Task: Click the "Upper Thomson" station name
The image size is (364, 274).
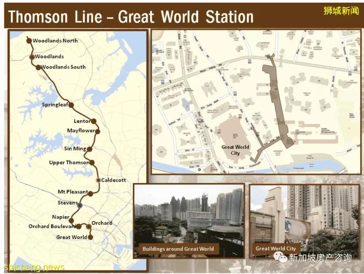Action: (69, 162)
